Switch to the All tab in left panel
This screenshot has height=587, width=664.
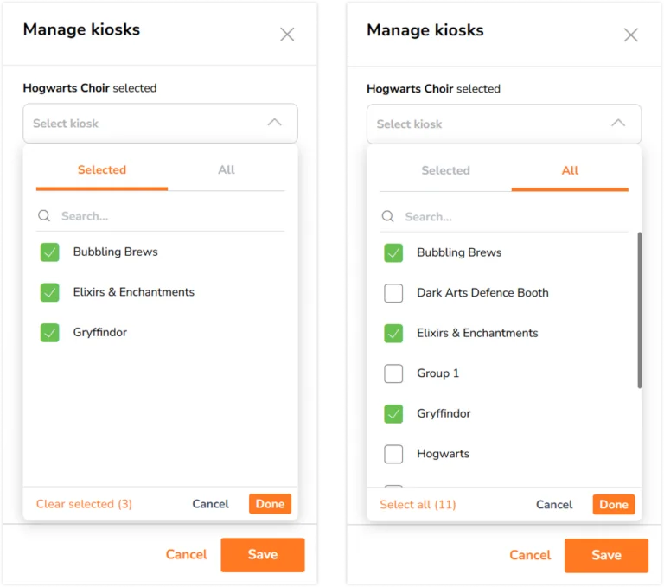227,169
